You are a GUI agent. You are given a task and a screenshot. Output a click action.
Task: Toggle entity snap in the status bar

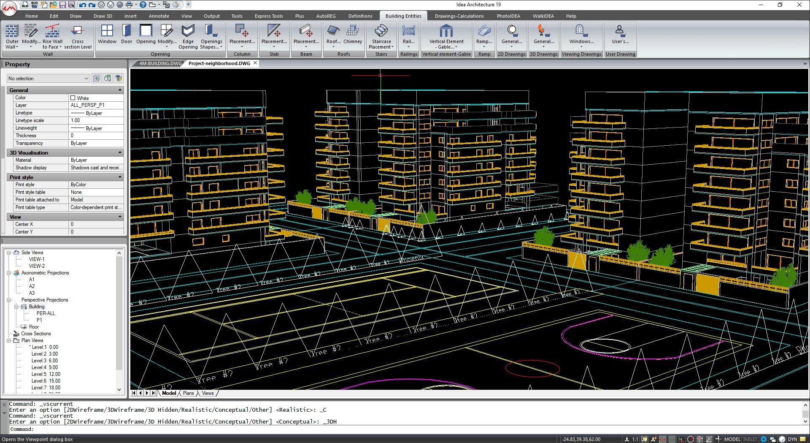[700, 439]
